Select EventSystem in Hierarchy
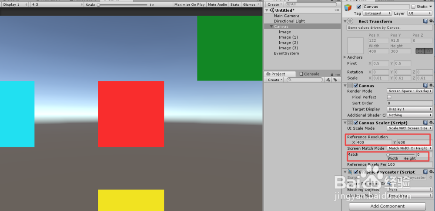The height and width of the screenshot is (211, 435). [x=287, y=54]
